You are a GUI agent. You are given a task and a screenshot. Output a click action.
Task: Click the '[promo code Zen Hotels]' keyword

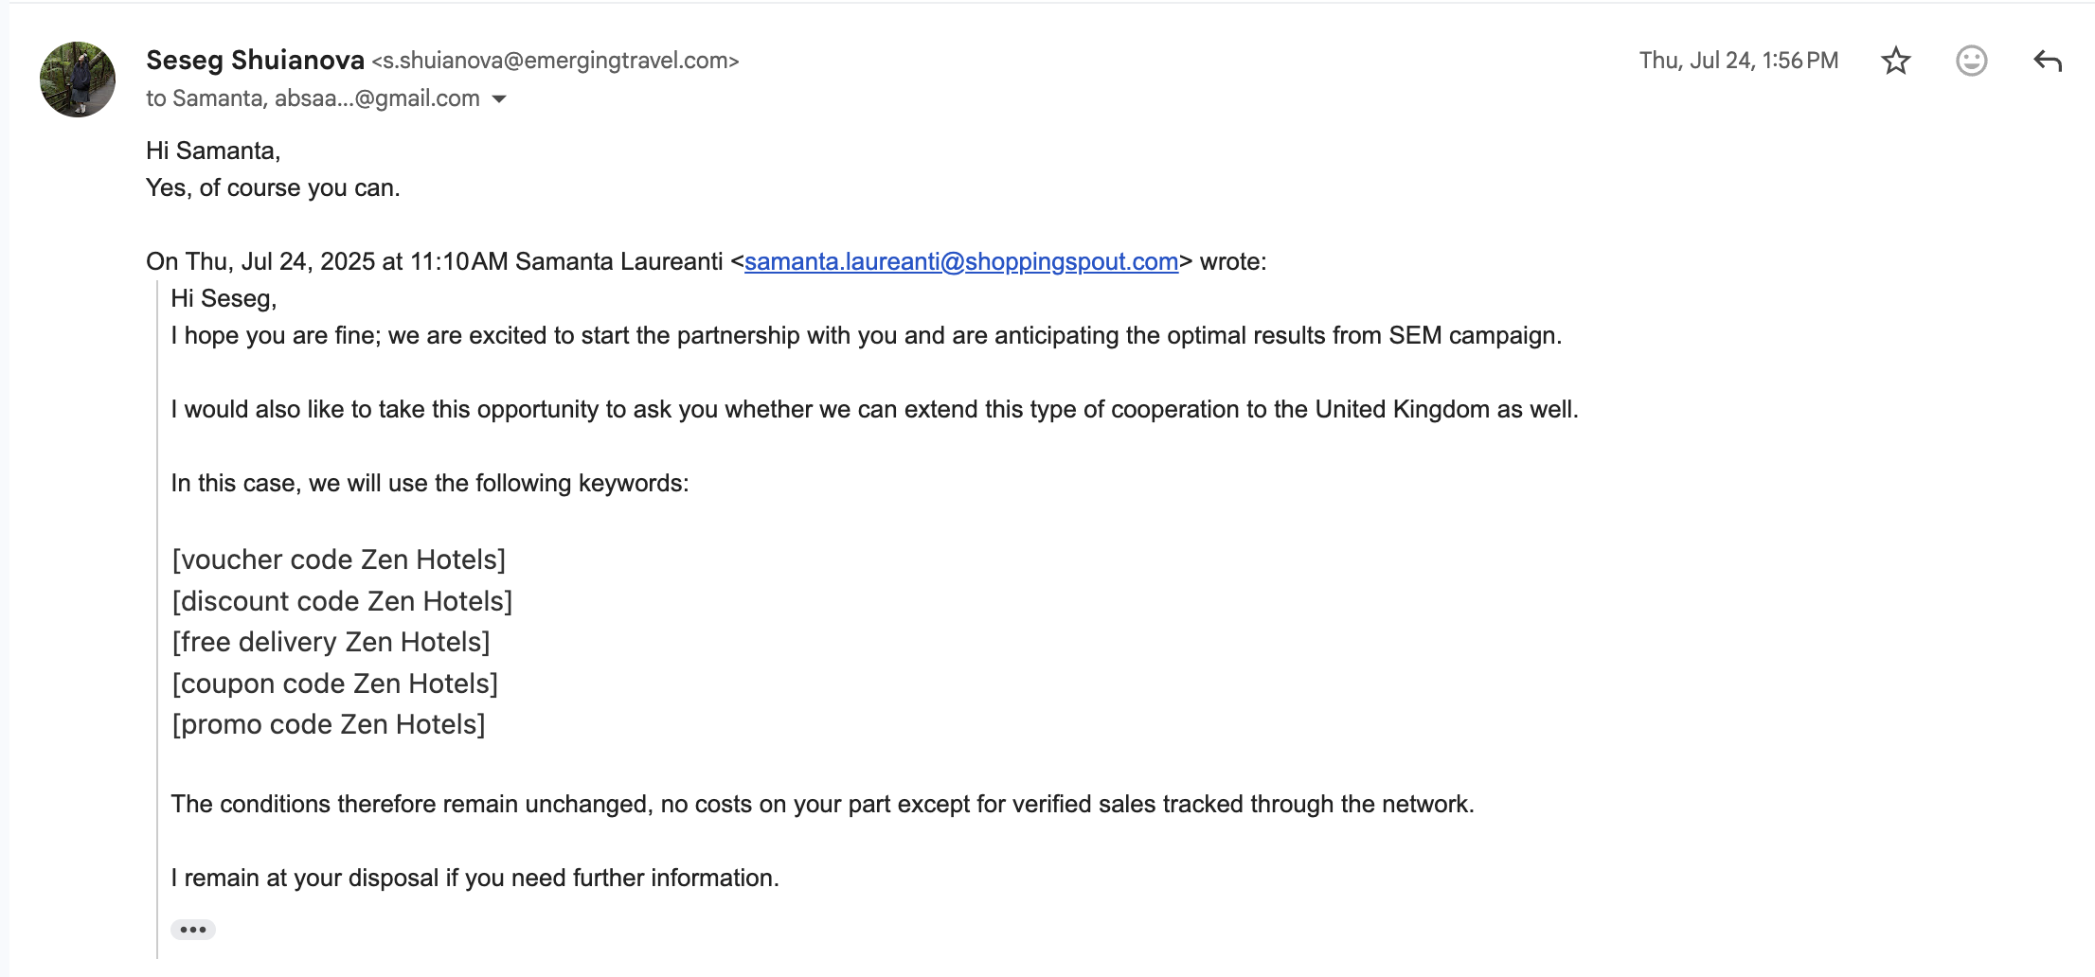pyautogui.click(x=329, y=724)
